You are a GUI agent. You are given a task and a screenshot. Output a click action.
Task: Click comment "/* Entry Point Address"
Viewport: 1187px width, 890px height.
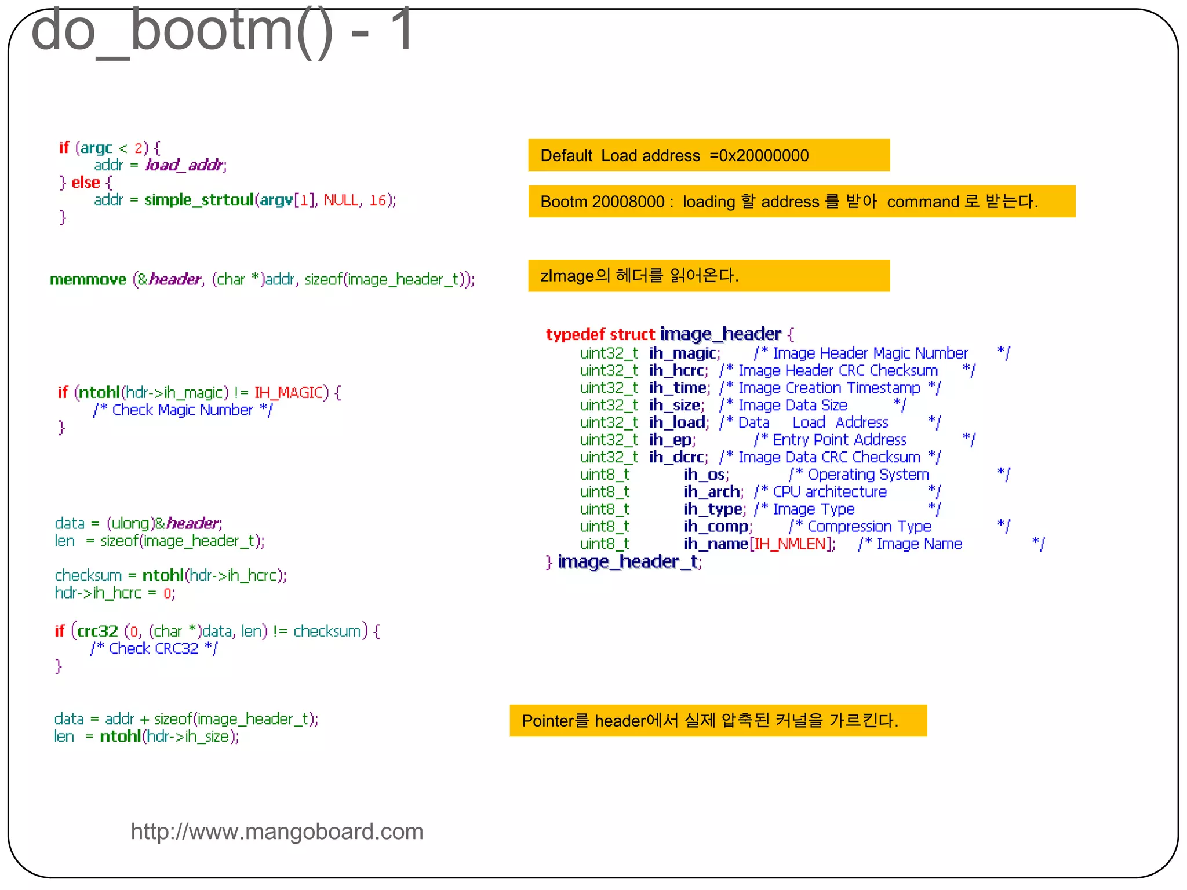[x=831, y=440]
